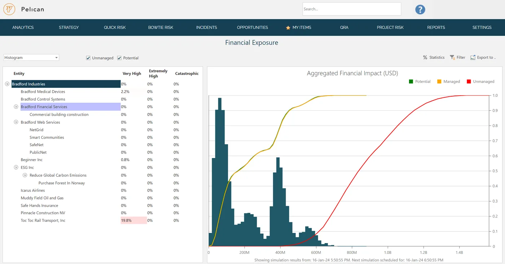505x264 pixels.
Task: Open the Histogram chart type dropdown
Action: [31, 58]
